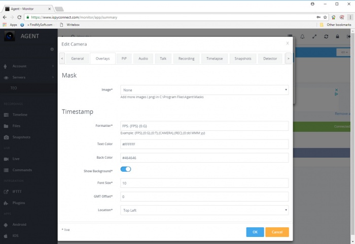Screen dimensions: 355x244
Task: Click the Android robot icon
Action: (x=6, y=225)
